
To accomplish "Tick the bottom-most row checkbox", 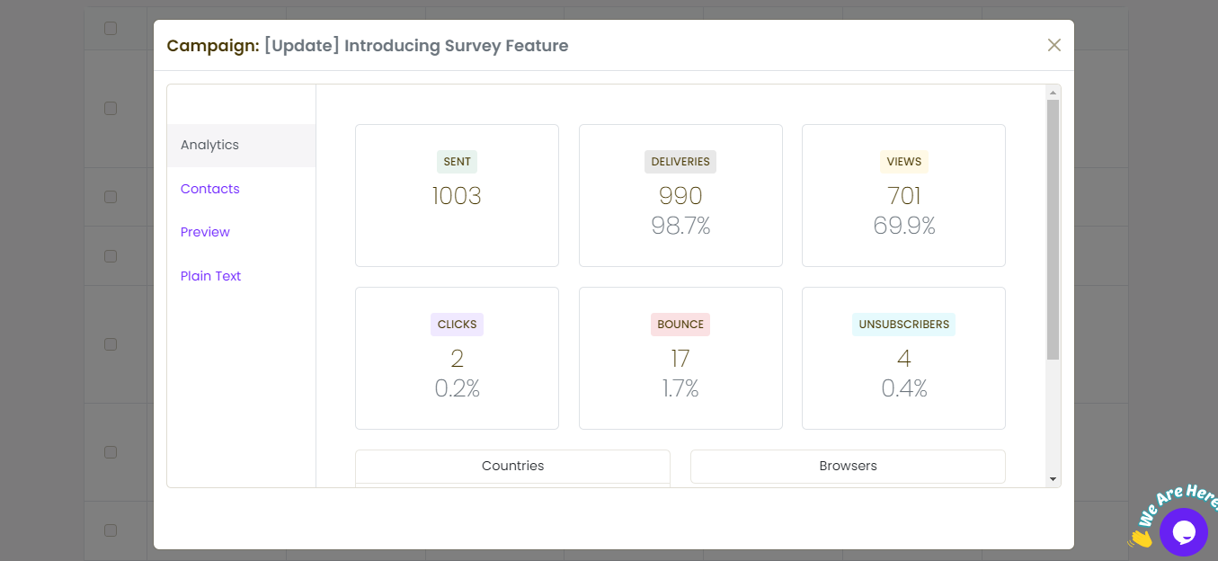I will coord(111,530).
